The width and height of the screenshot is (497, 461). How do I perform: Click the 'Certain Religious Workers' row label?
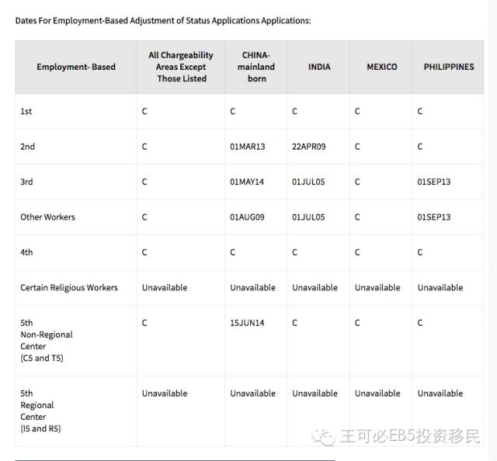tap(69, 288)
